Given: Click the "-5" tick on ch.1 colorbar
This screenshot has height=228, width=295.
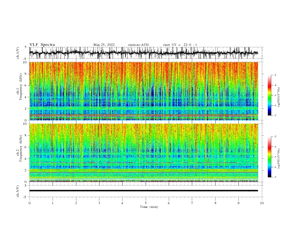Looking at the screenshot, I should coord(275,95).
